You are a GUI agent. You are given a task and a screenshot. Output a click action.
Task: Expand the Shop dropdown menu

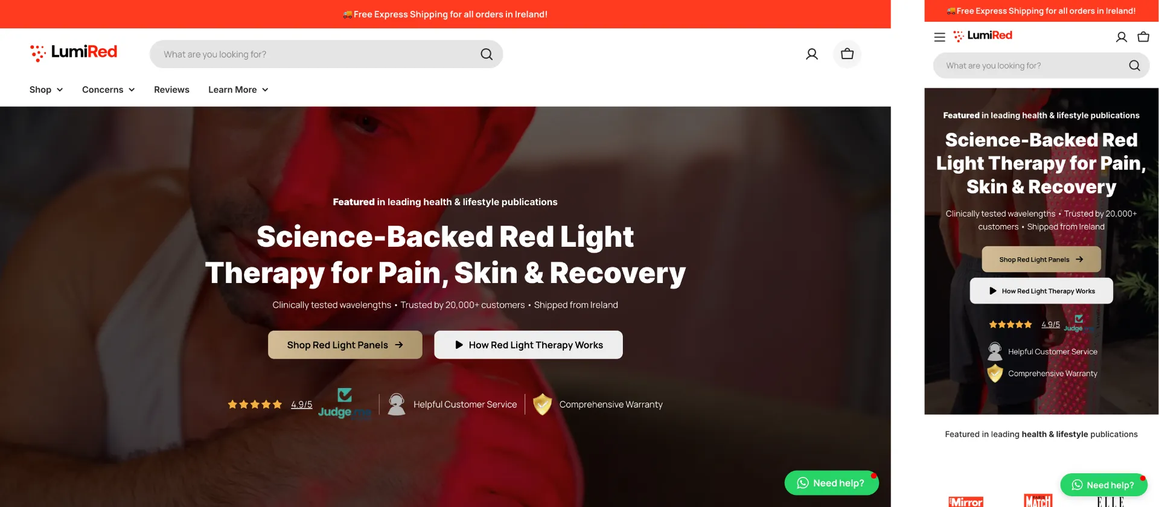pos(46,90)
